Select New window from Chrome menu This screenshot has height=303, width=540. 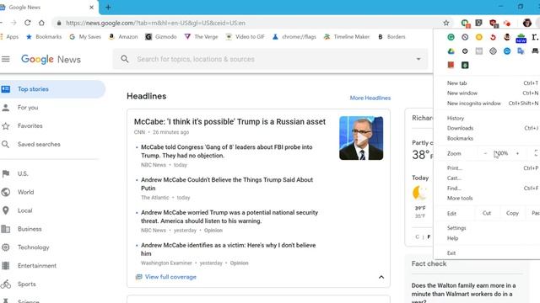pyautogui.click(x=462, y=93)
